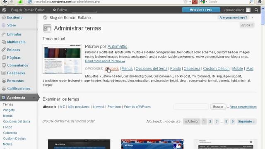Select the Premium theme filter

(x=114, y=107)
